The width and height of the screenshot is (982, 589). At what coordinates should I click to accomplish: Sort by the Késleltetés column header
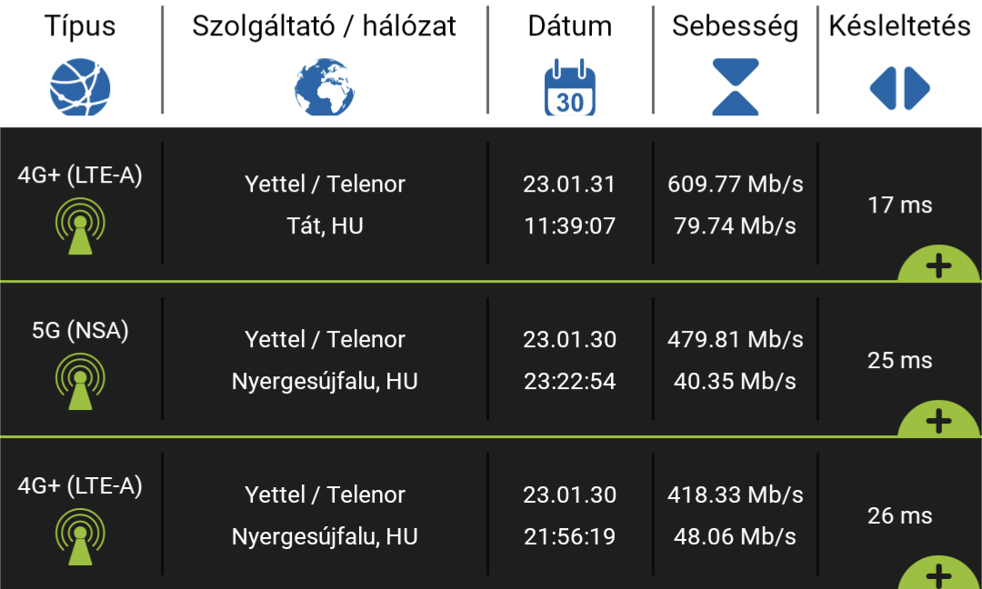click(x=900, y=26)
